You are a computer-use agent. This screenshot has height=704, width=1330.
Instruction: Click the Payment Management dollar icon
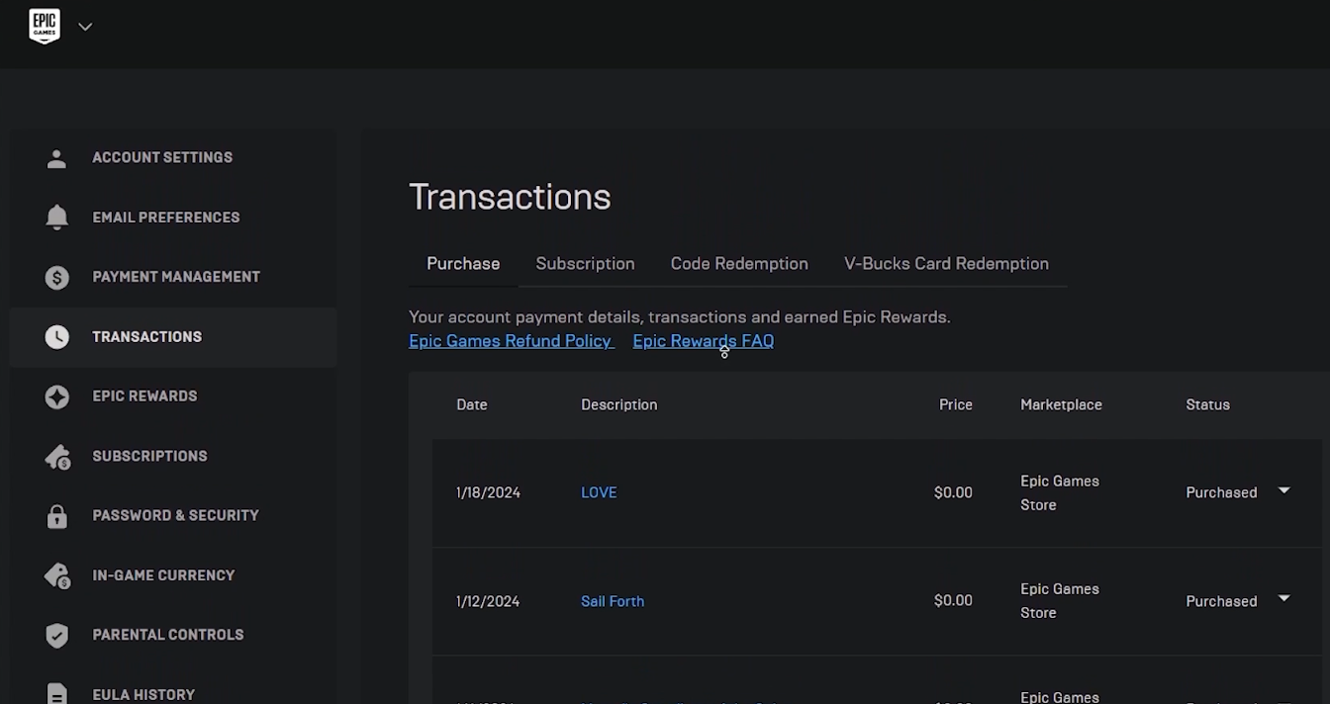coord(56,278)
